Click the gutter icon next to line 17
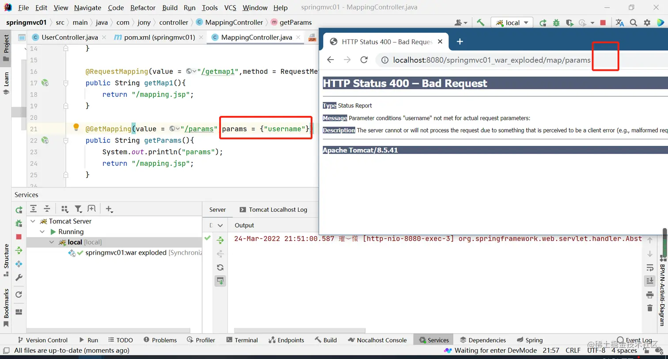The width and height of the screenshot is (668, 359). tap(45, 83)
